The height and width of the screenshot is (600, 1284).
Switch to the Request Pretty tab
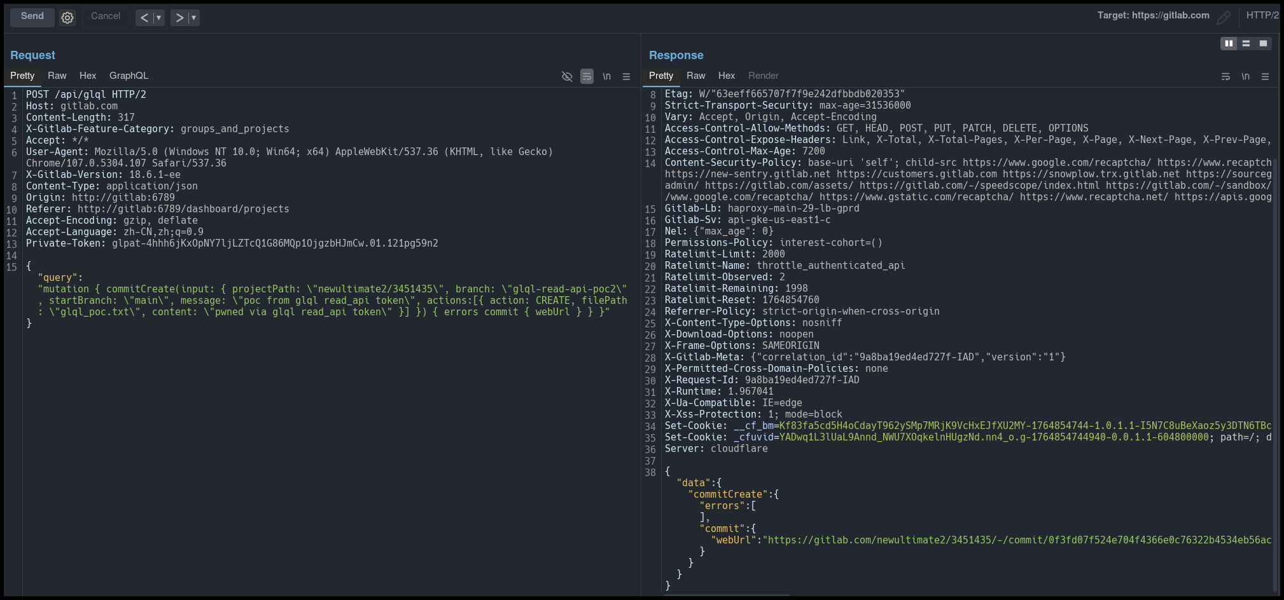pyautogui.click(x=22, y=76)
